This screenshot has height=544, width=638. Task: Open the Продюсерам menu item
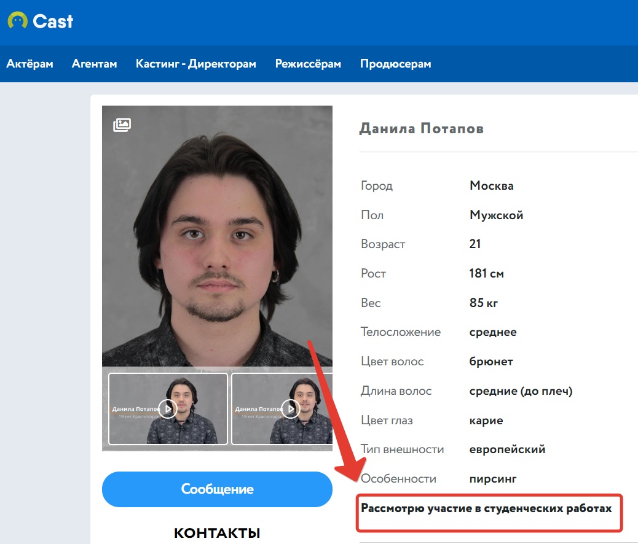pos(395,64)
